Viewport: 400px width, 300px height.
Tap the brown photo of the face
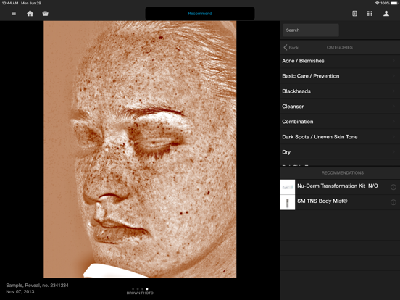[140, 149]
